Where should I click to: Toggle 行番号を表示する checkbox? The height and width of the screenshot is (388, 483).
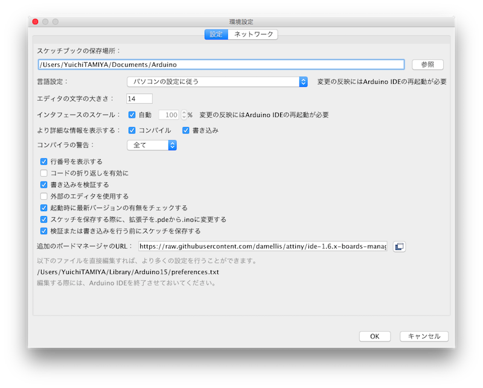(x=43, y=161)
